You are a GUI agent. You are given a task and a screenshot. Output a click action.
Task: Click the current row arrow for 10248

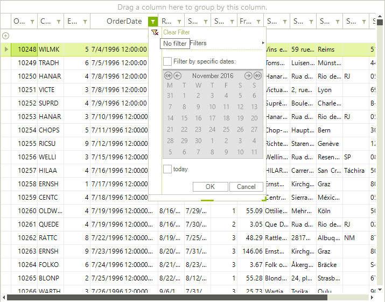(x=6, y=49)
